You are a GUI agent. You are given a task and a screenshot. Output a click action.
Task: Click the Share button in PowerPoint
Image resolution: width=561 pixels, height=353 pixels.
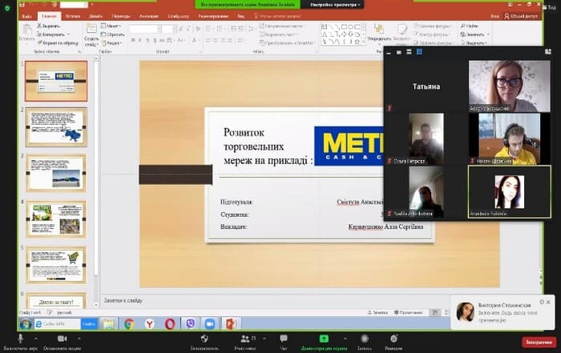(x=521, y=16)
